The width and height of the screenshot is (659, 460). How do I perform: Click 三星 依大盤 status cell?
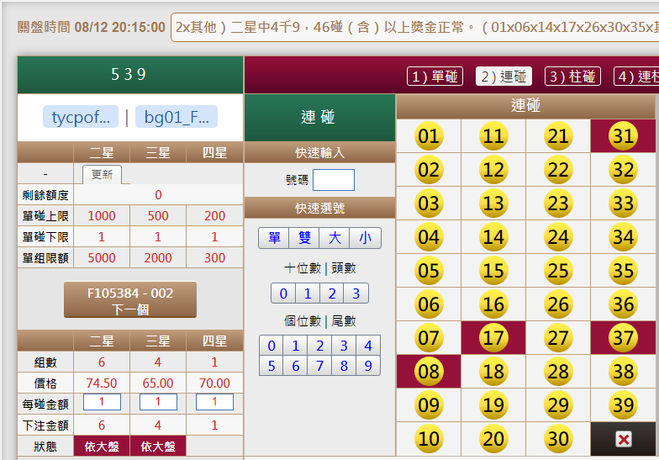coord(158,447)
